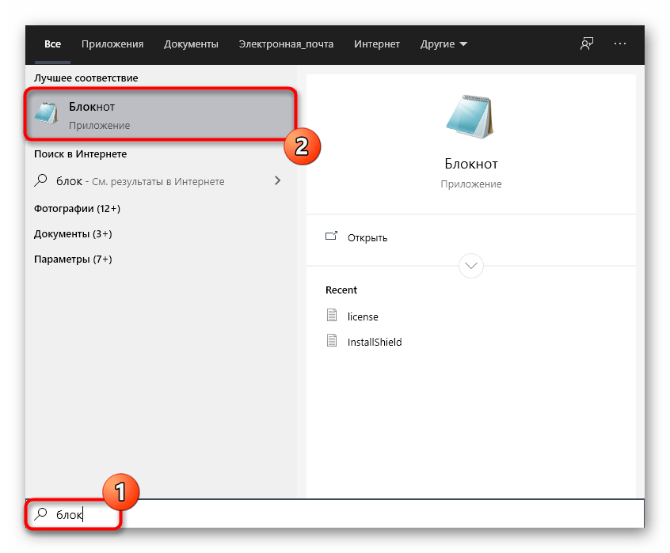The image size is (670, 553).
Task: Click the magnifier icon in search box
Action: pyautogui.click(x=40, y=514)
